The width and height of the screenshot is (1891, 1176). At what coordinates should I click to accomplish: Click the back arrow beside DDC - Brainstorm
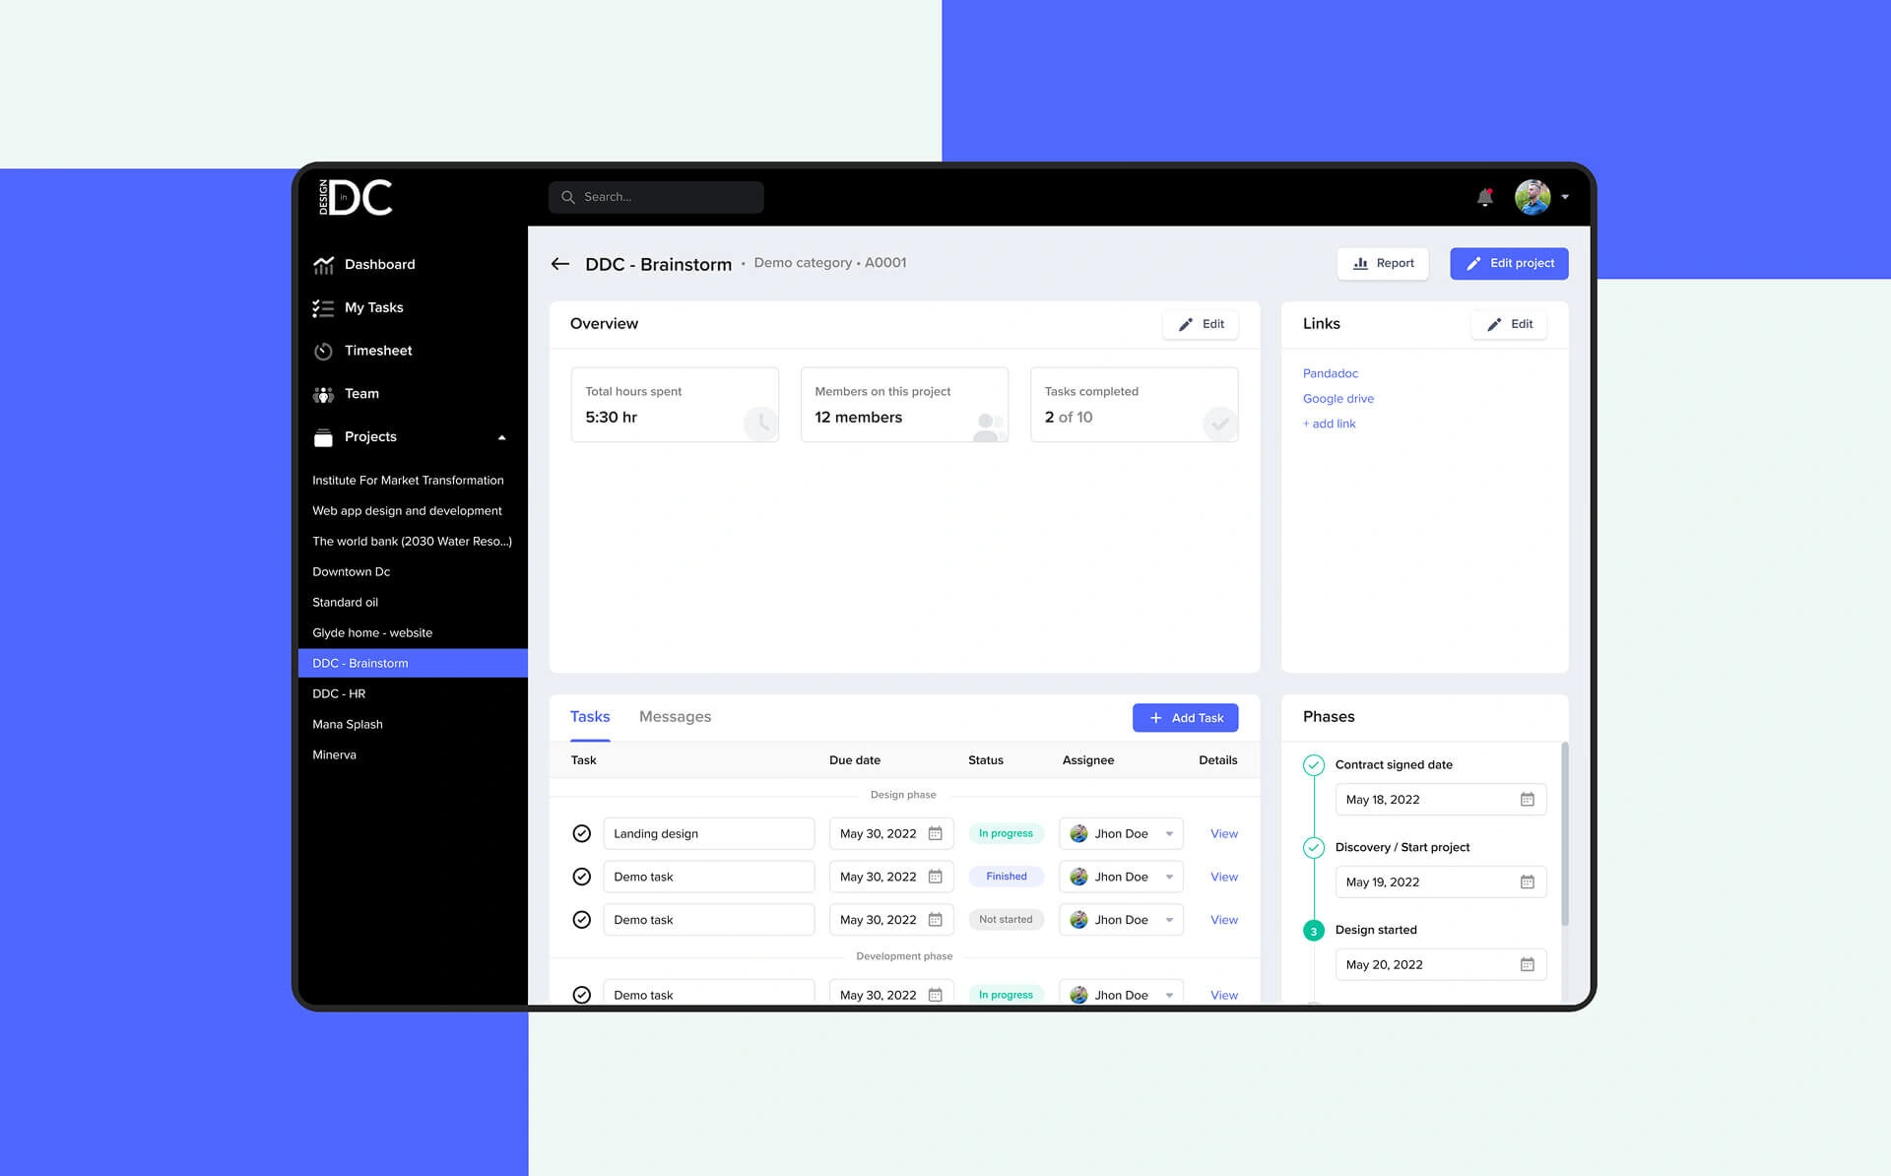[560, 264]
